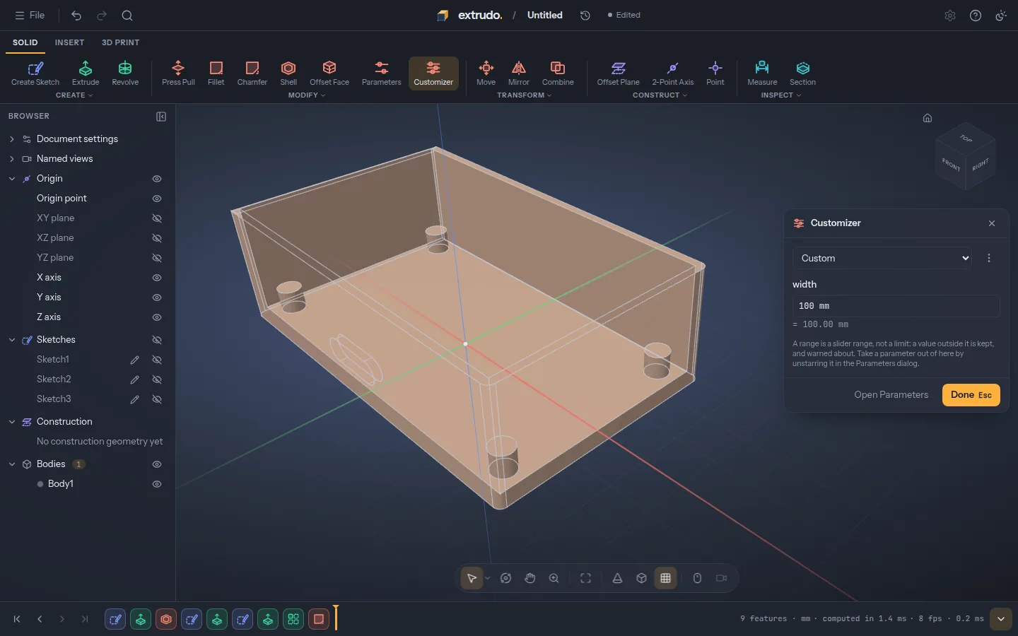Click Open Parameters link
The image size is (1018, 636).
(891, 395)
